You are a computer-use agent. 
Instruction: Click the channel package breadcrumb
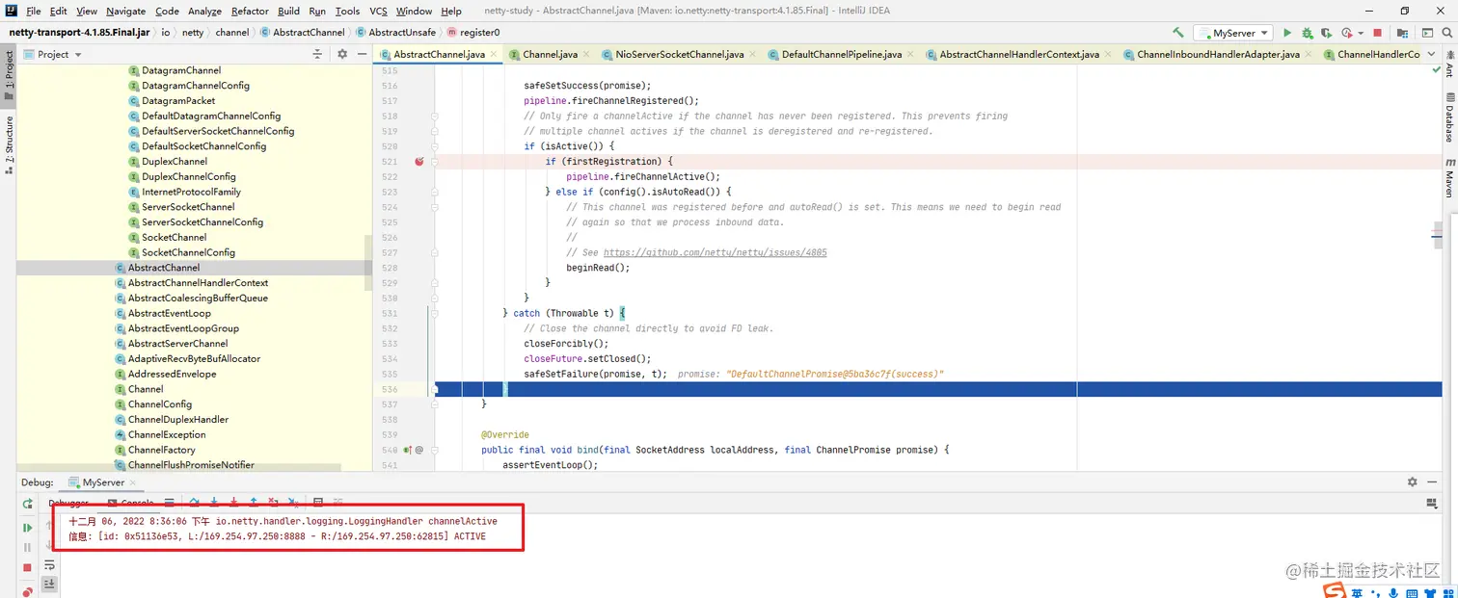[231, 32]
